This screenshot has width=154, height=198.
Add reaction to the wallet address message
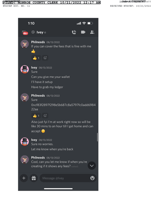pos(45,116)
